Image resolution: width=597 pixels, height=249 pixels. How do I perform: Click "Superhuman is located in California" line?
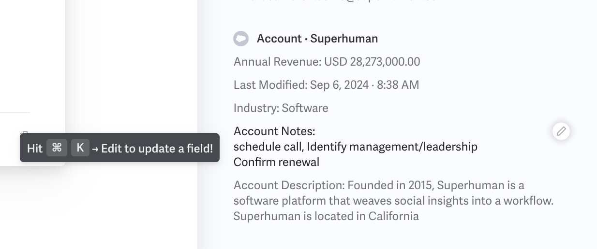click(x=326, y=216)
